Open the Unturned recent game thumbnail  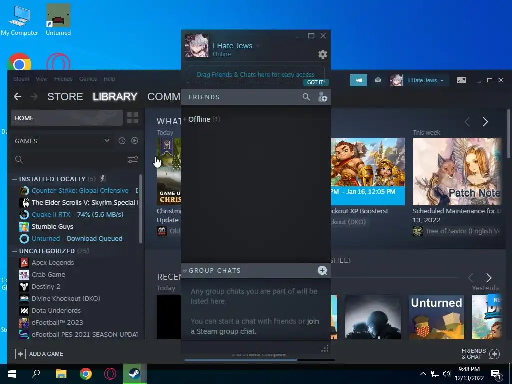(436, 317)
